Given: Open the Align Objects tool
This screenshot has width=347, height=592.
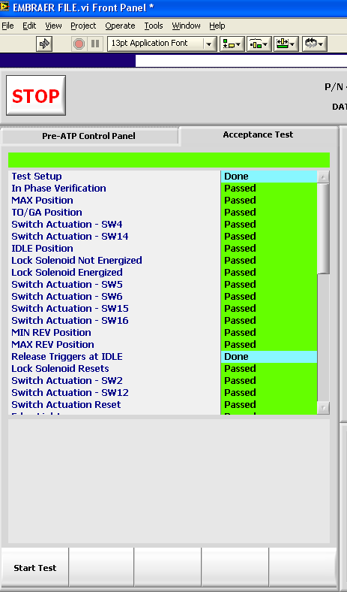Looking at the screenshot, I should [x=232, y=44].
